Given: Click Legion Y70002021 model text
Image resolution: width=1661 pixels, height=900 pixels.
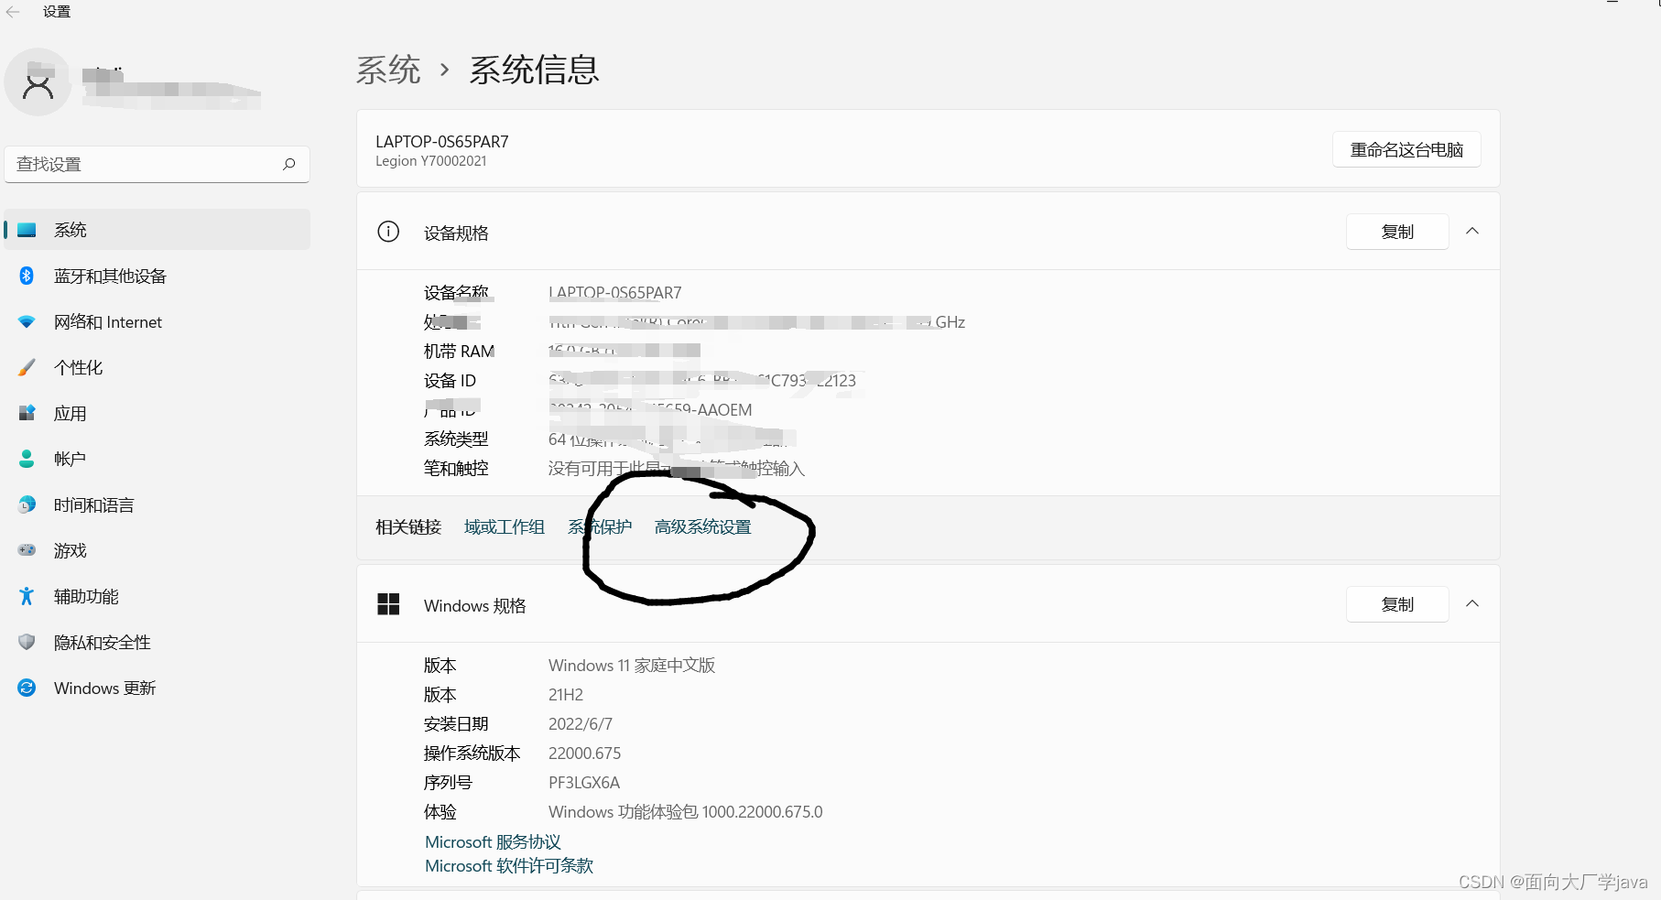Looking at the screenshot, I should tap(431, 161).
